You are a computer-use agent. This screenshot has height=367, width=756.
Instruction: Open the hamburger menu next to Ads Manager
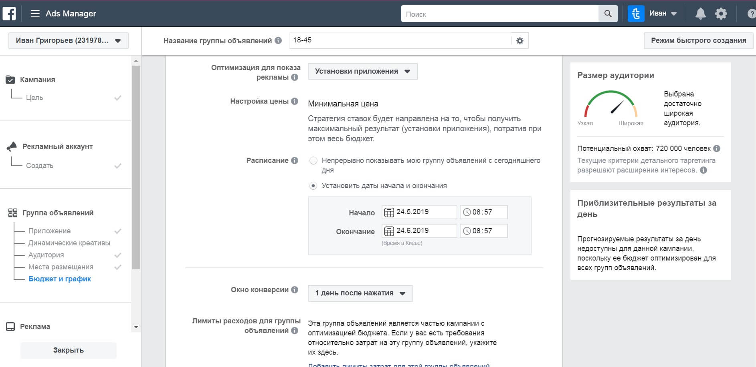click(35, 14)
